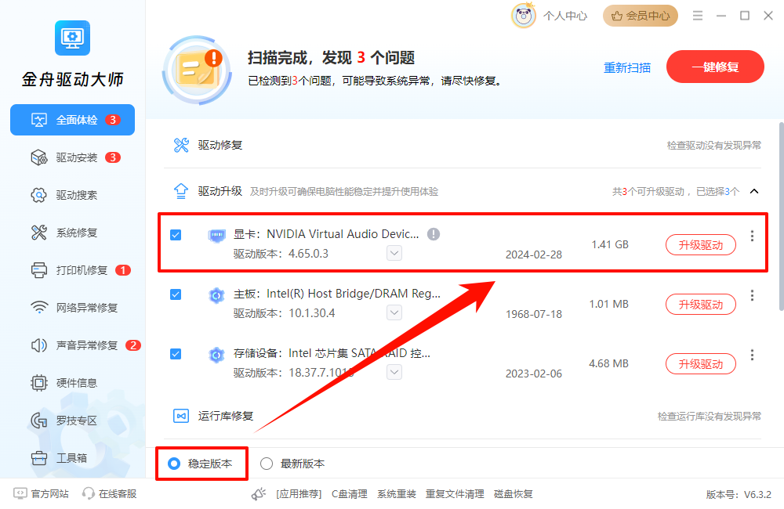Image resolution: width=784 pixels, height=509 pixels.
Task: Open 个人中心 at the top
Action: 564,15
